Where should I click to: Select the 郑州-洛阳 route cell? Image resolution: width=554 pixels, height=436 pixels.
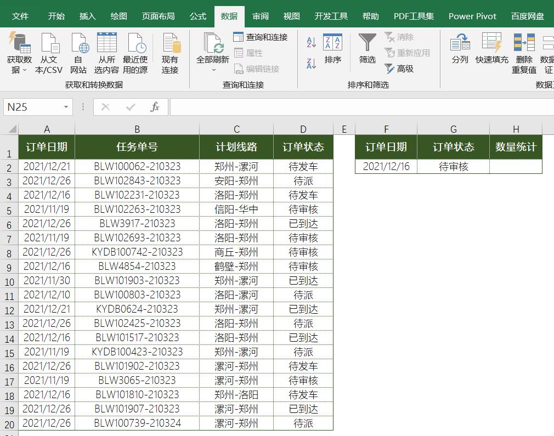[x=236, y=395]
